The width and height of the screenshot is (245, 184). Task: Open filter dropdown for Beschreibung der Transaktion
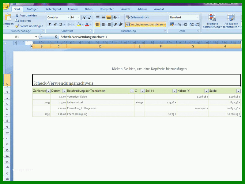point(132,91)
